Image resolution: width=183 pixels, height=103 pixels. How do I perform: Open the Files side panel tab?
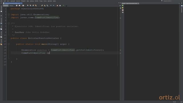pos(1,28)
